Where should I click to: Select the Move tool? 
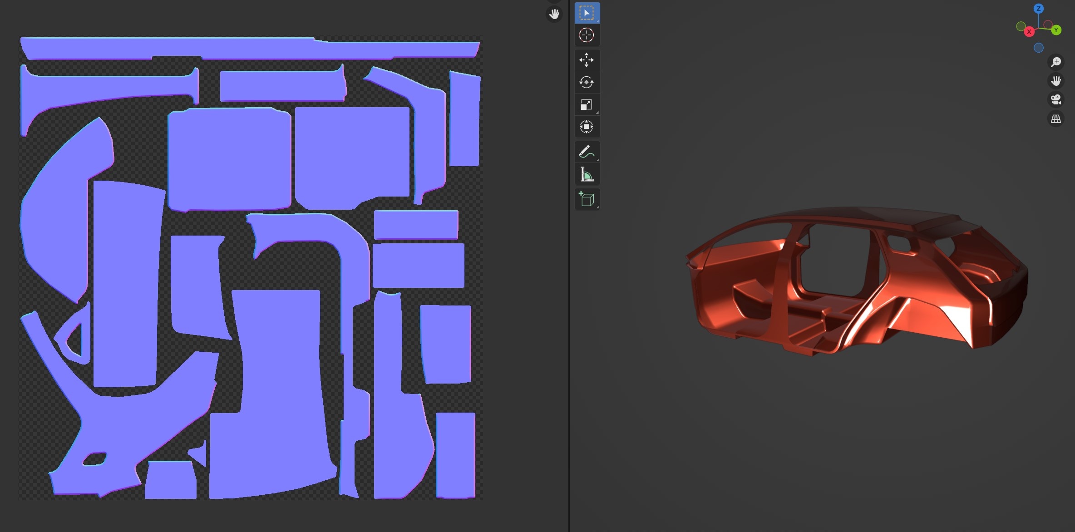coord(587,60)
